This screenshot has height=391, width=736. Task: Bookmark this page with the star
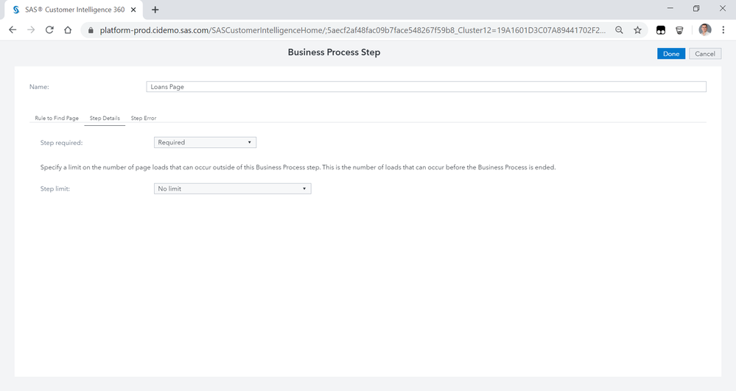[x=637, y=30]
